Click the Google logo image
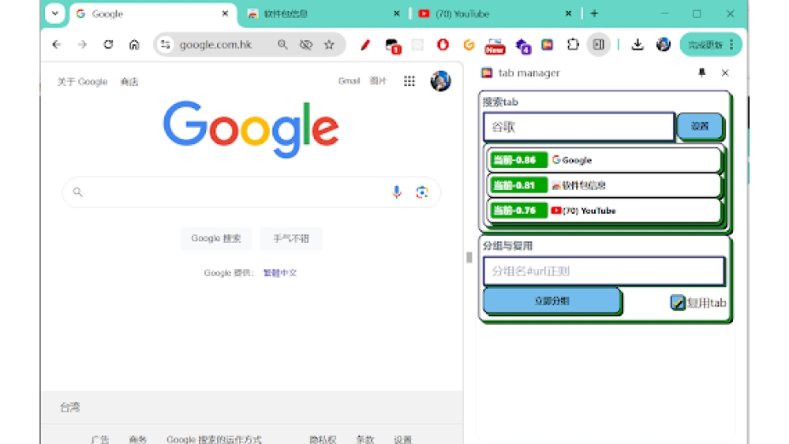This screenshot has width=789, height=444. click(251, 129)
